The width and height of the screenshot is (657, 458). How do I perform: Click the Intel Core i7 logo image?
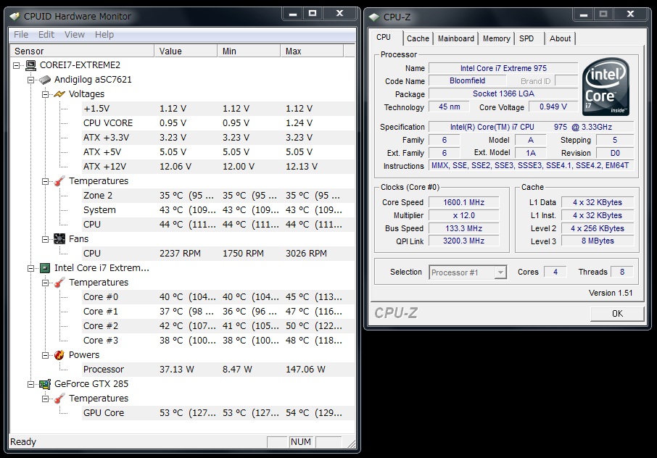(x=606, y=87)
